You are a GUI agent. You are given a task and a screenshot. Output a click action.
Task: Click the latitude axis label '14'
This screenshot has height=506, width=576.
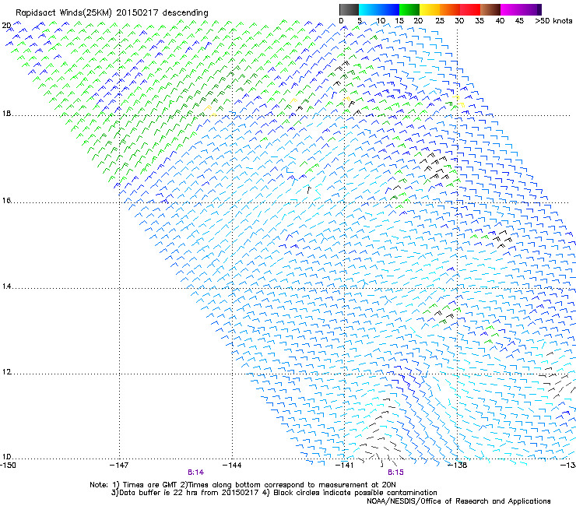(x=6, y=286)
